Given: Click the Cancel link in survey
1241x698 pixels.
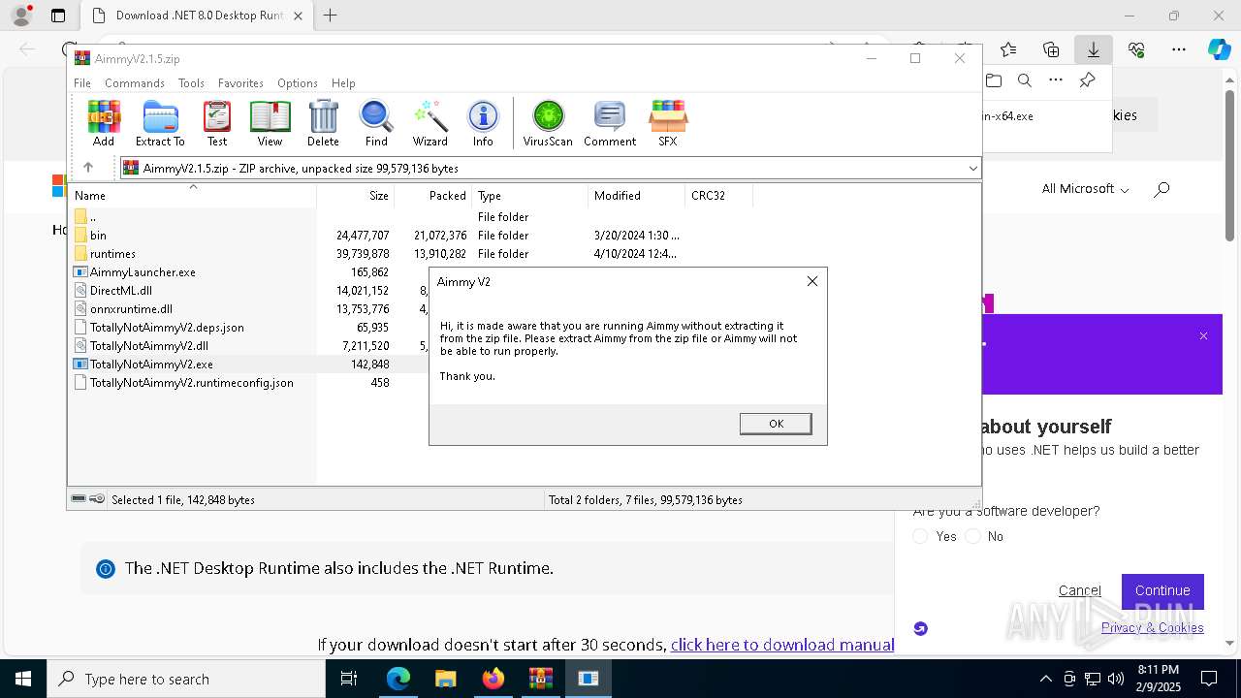Looking at the screenshot, I should click(1079, 590).
